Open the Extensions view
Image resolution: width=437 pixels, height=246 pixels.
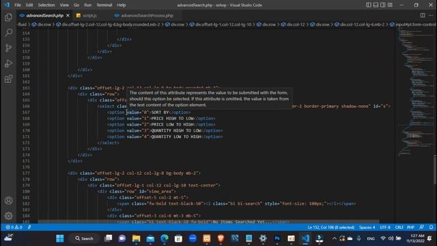tap(8, 79)
